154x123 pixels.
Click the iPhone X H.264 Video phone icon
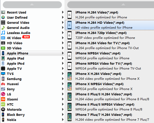click(x=69, y=76)
